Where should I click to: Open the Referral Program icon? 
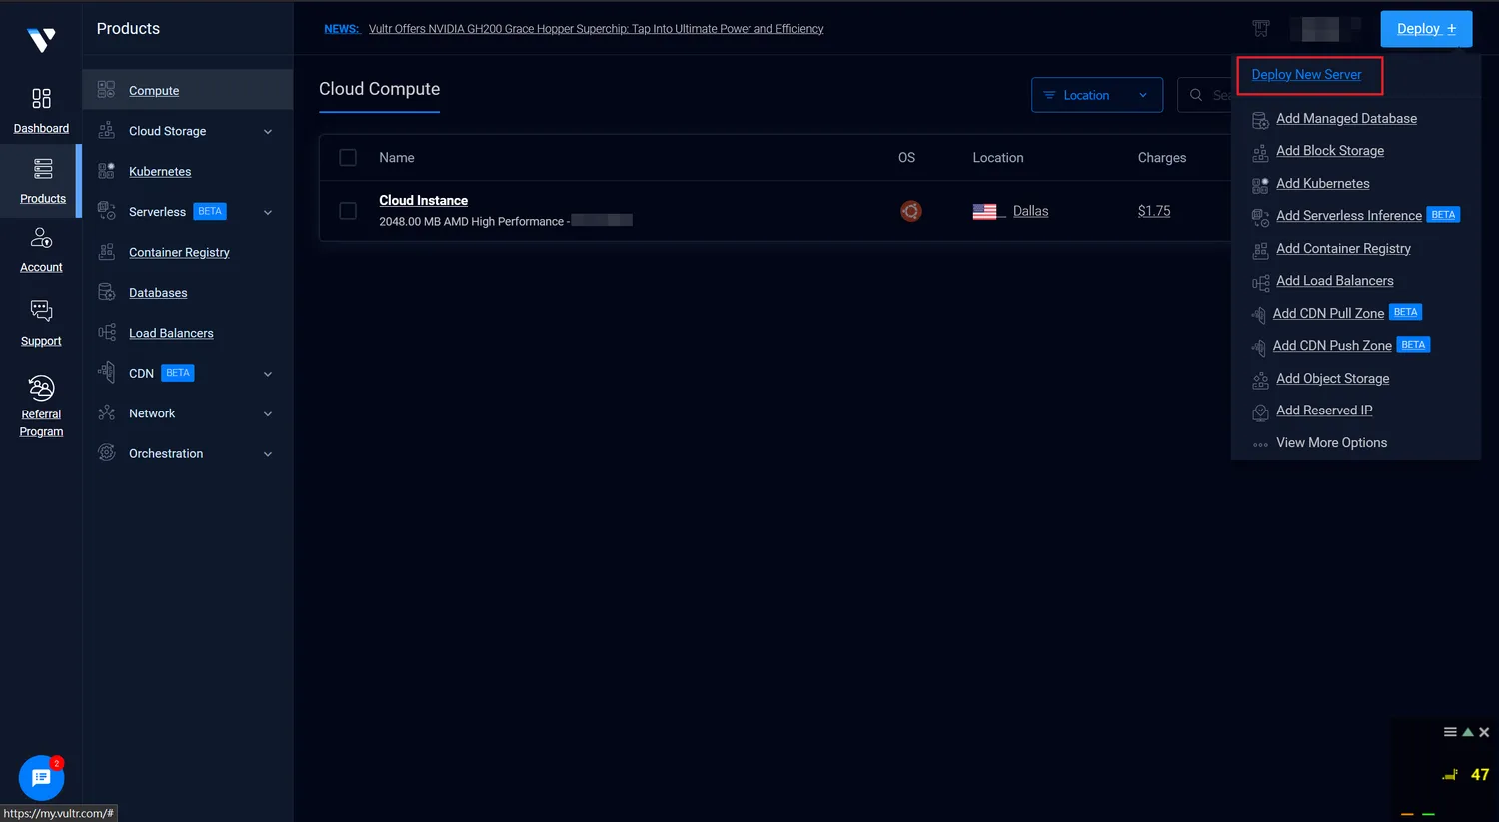[x=41, y=388]
